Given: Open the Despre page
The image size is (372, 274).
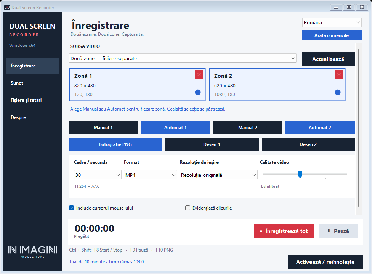Looking at the screenshot, I should 32,117.
